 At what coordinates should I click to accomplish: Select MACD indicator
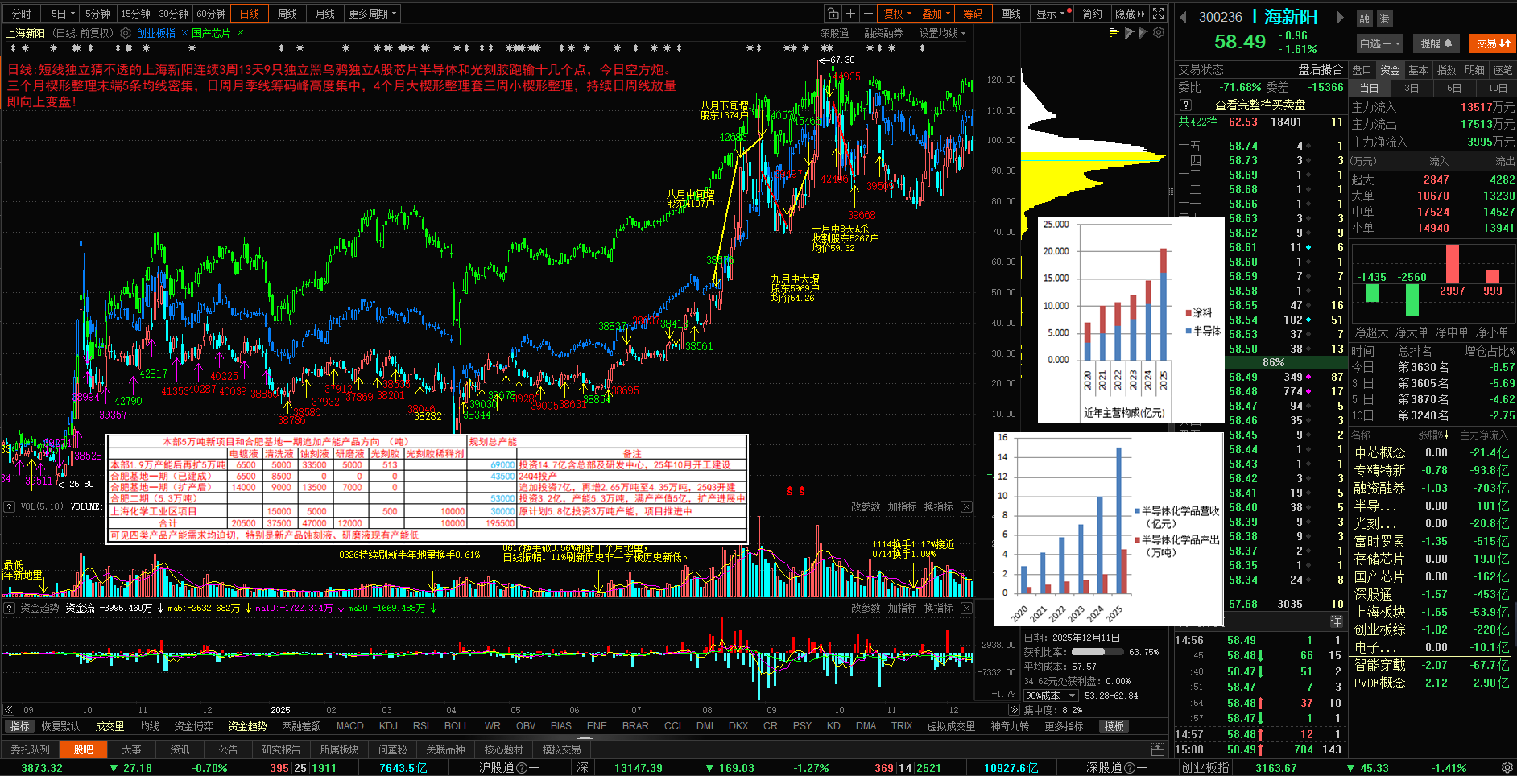click(349, 726)
